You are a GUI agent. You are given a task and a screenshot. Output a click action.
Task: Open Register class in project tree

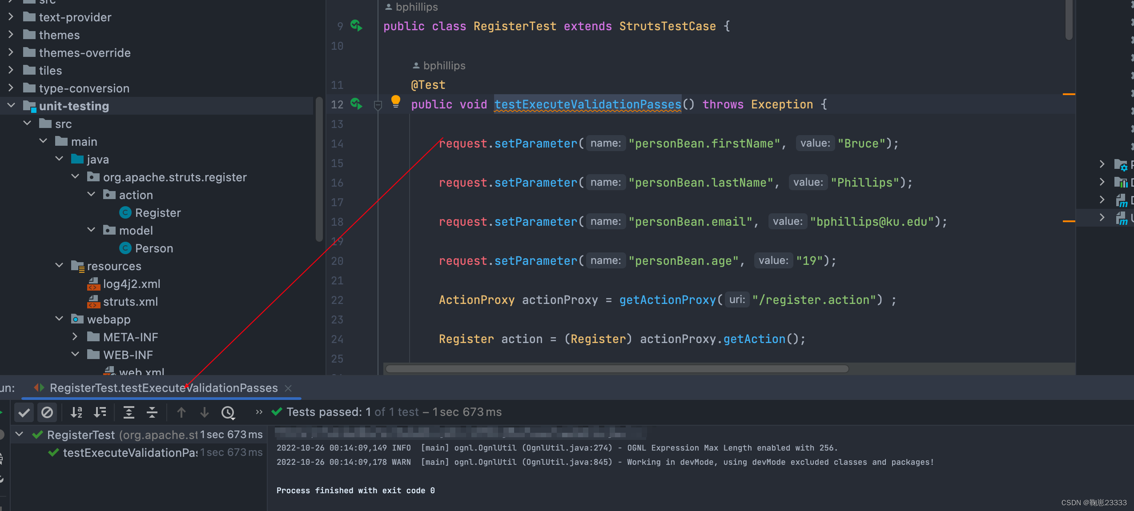click(157, 213)
